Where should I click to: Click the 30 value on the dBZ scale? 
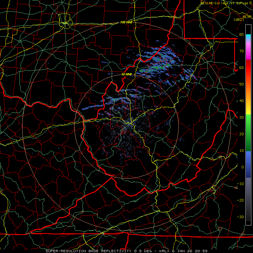(241, 117)
